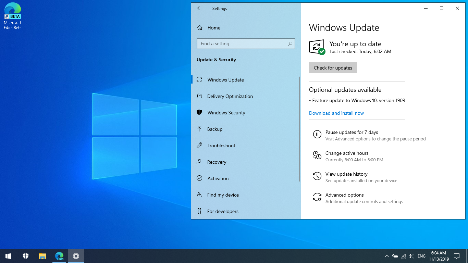Click the Home icon in Settings sidebar
The image size is (468, 263).
tap(199, 28)
